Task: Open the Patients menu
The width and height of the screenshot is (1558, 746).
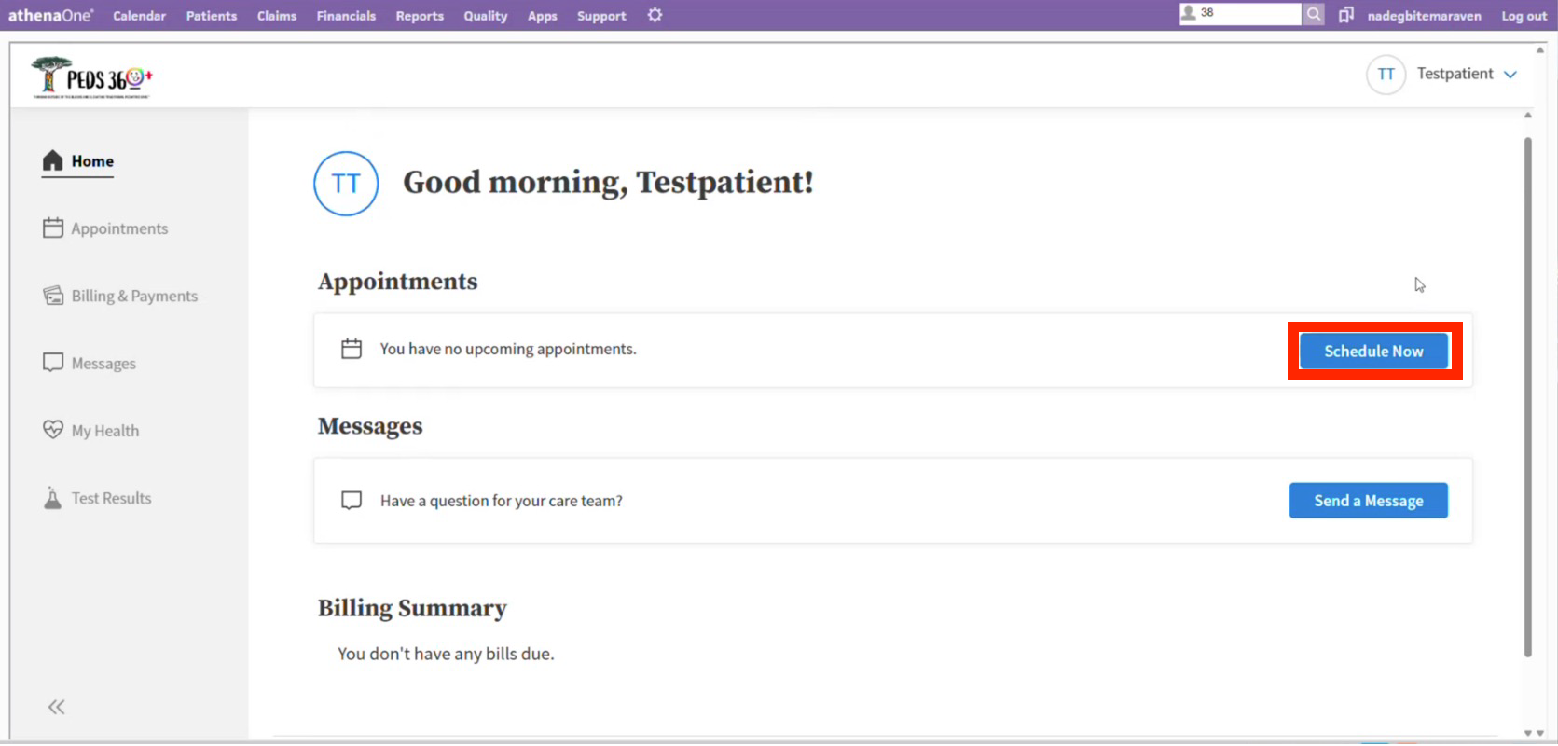Action: tap(212, 16)
